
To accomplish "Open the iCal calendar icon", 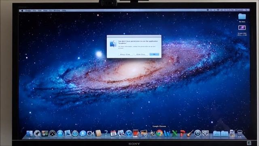I will point(113,133).
